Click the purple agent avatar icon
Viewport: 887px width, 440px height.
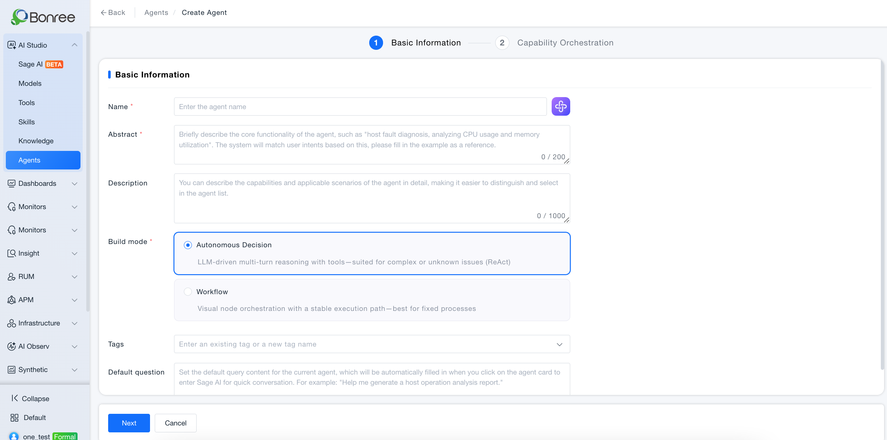[x=561, y=107]
